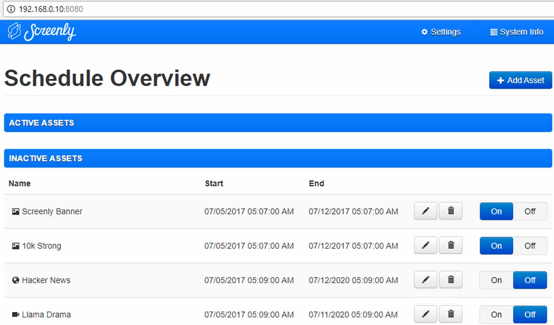Delete Llama Drama with trash icon
554x325 pixels.
click(x=451, y=314)
